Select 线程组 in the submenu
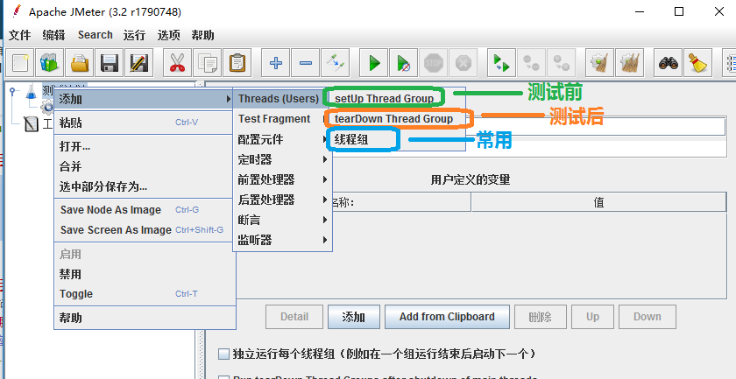This screenshot has height=379, width=736. coord(351,139)
